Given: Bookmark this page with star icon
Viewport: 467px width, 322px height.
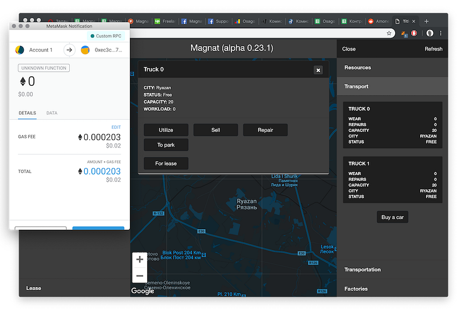Looking at the screenshot, I should pos(389,33).
